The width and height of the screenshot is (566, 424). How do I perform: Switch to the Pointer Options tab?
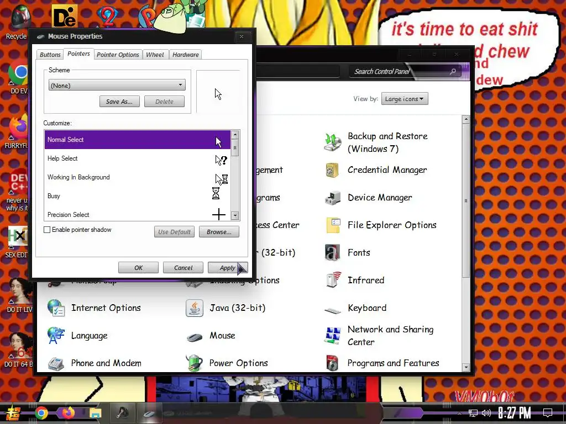coord(118,55)
